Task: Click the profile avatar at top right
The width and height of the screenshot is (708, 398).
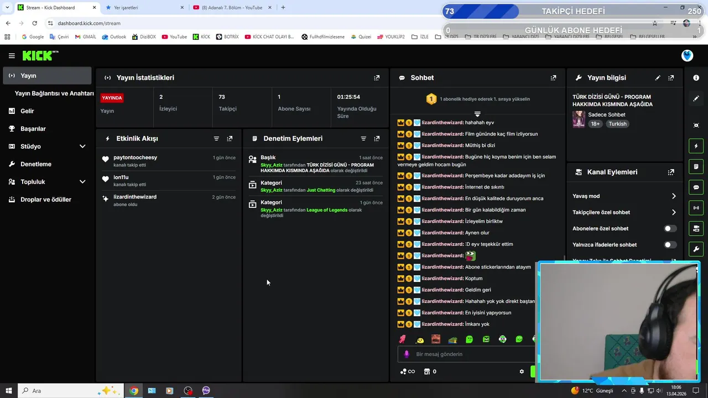Action: (x=687, y=56)
